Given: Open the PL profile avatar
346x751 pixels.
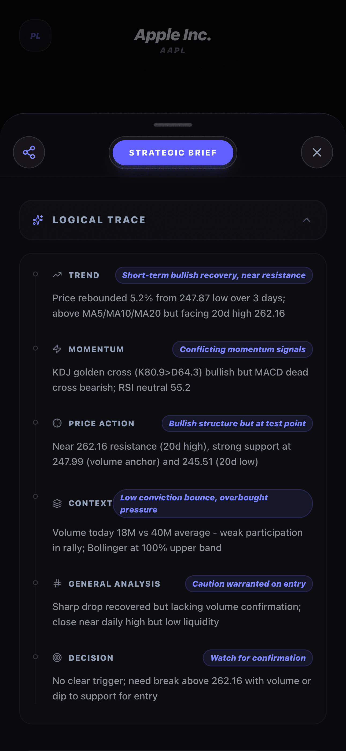Looking at the screenshot, I should pyautogui.click(x=35, y=35).
